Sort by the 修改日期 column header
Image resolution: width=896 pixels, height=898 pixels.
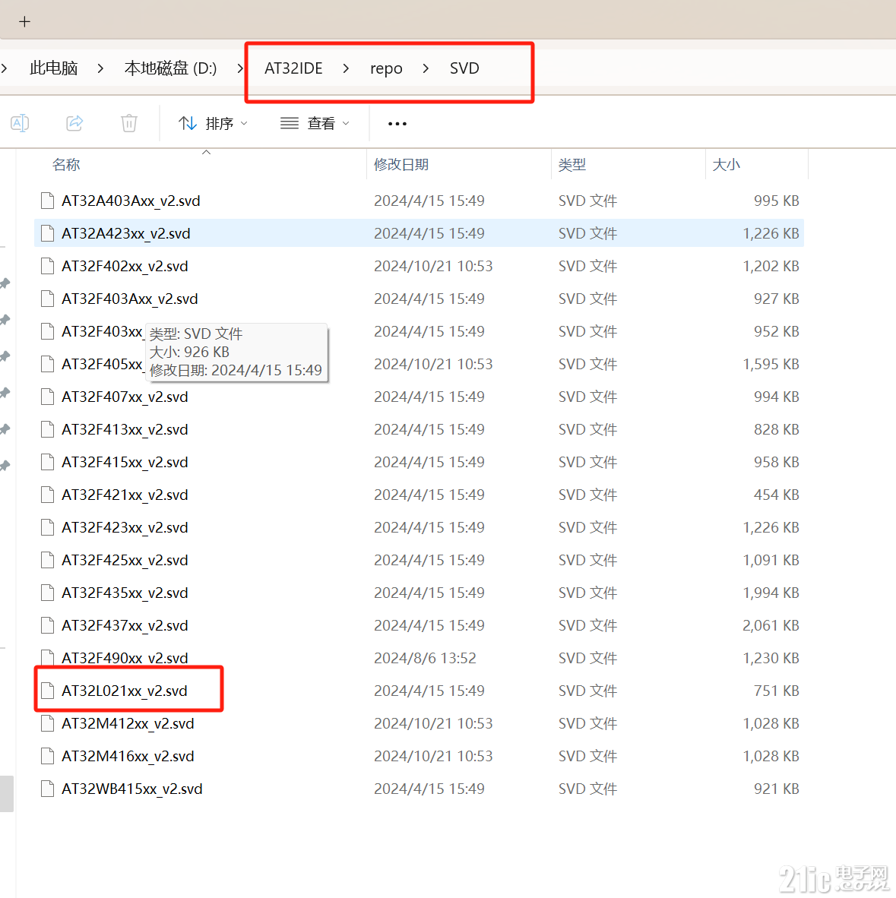(401, 165)
